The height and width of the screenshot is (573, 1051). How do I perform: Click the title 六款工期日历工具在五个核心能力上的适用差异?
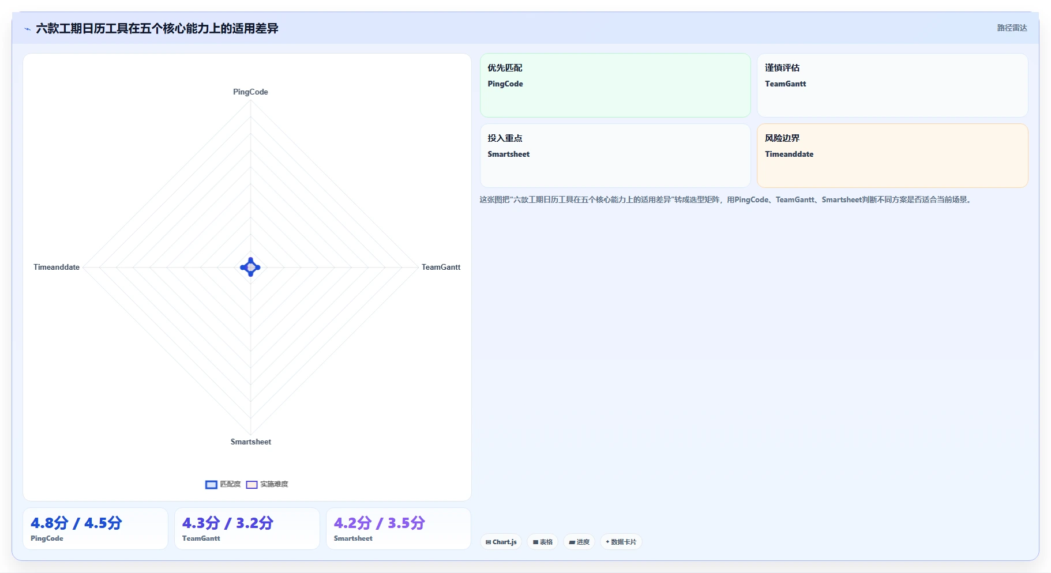click(157, 28)
